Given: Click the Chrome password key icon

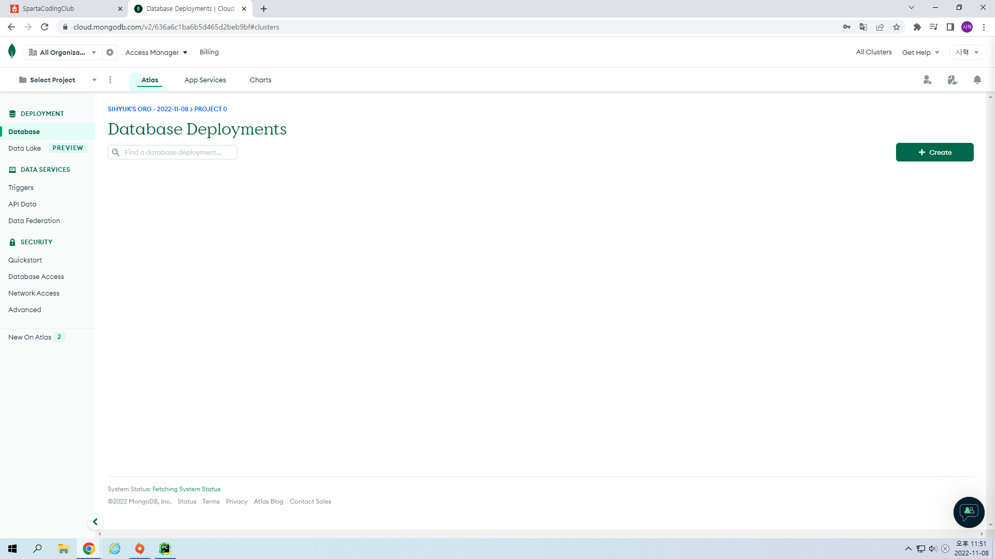Looking at the screenshot, I should [x=847, y=27].
